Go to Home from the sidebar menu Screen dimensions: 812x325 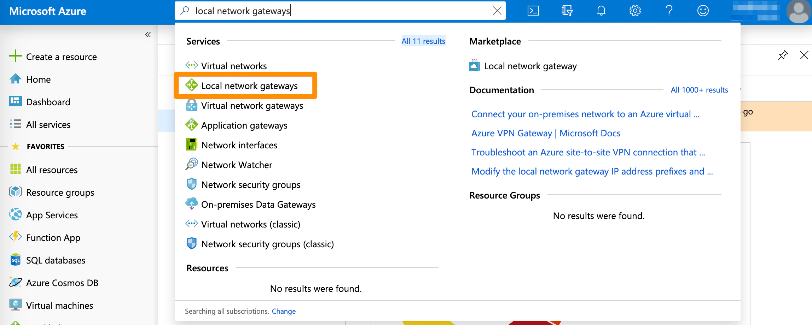pos(38,79)
